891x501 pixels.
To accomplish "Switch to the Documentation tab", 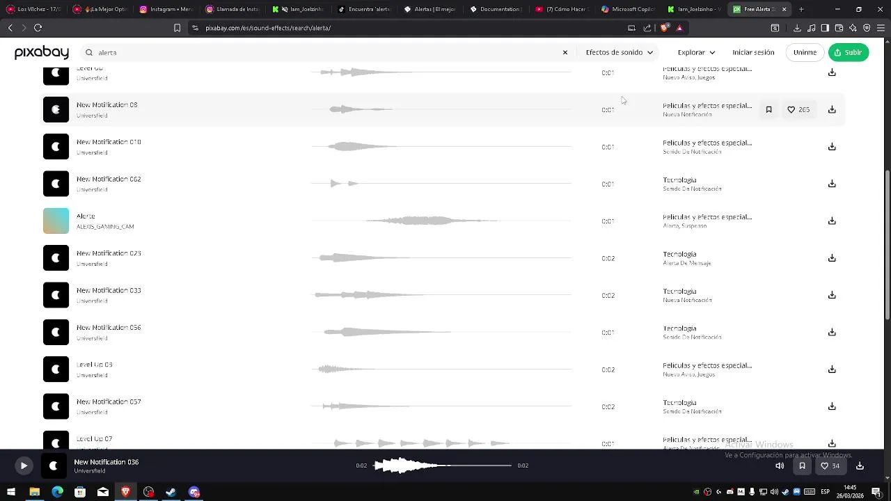I will click(x=496, y=9).
